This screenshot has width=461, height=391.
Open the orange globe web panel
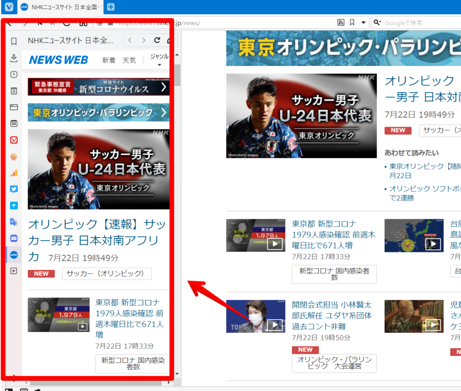pyautogui.click(x=14, y=157)
